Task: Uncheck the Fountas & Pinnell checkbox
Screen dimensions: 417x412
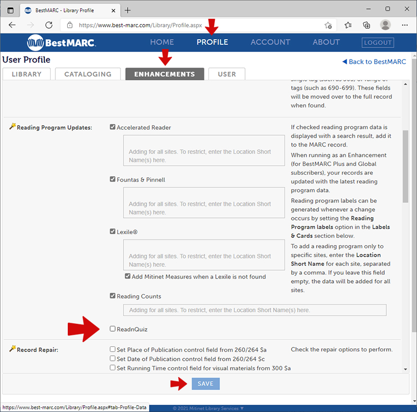Action: click(113, 179)
